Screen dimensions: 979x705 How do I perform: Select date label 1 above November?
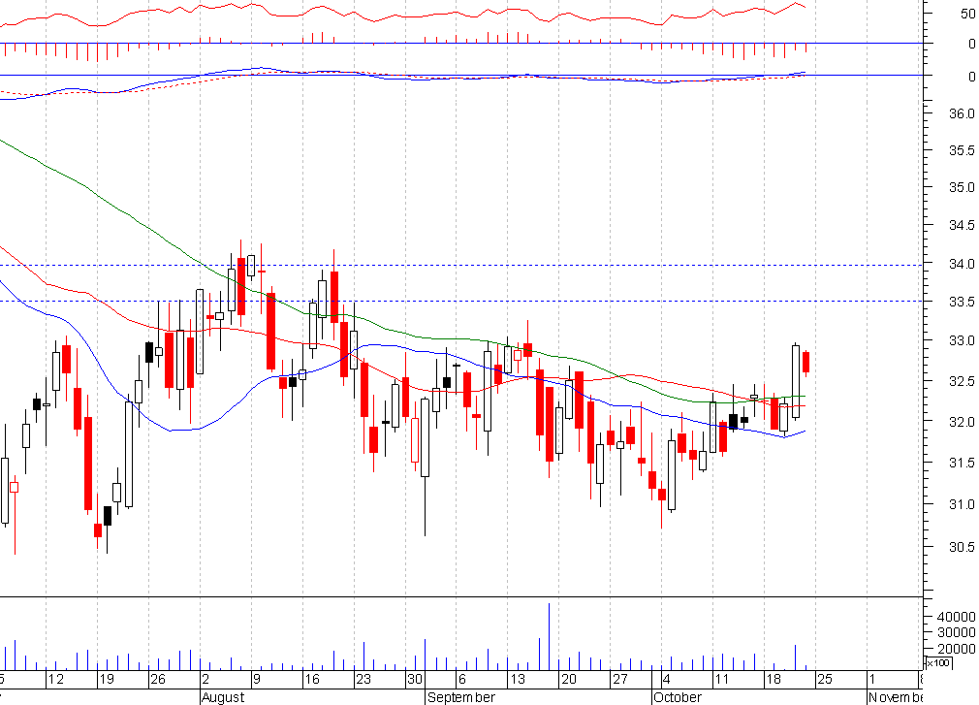tap(872, 680)
